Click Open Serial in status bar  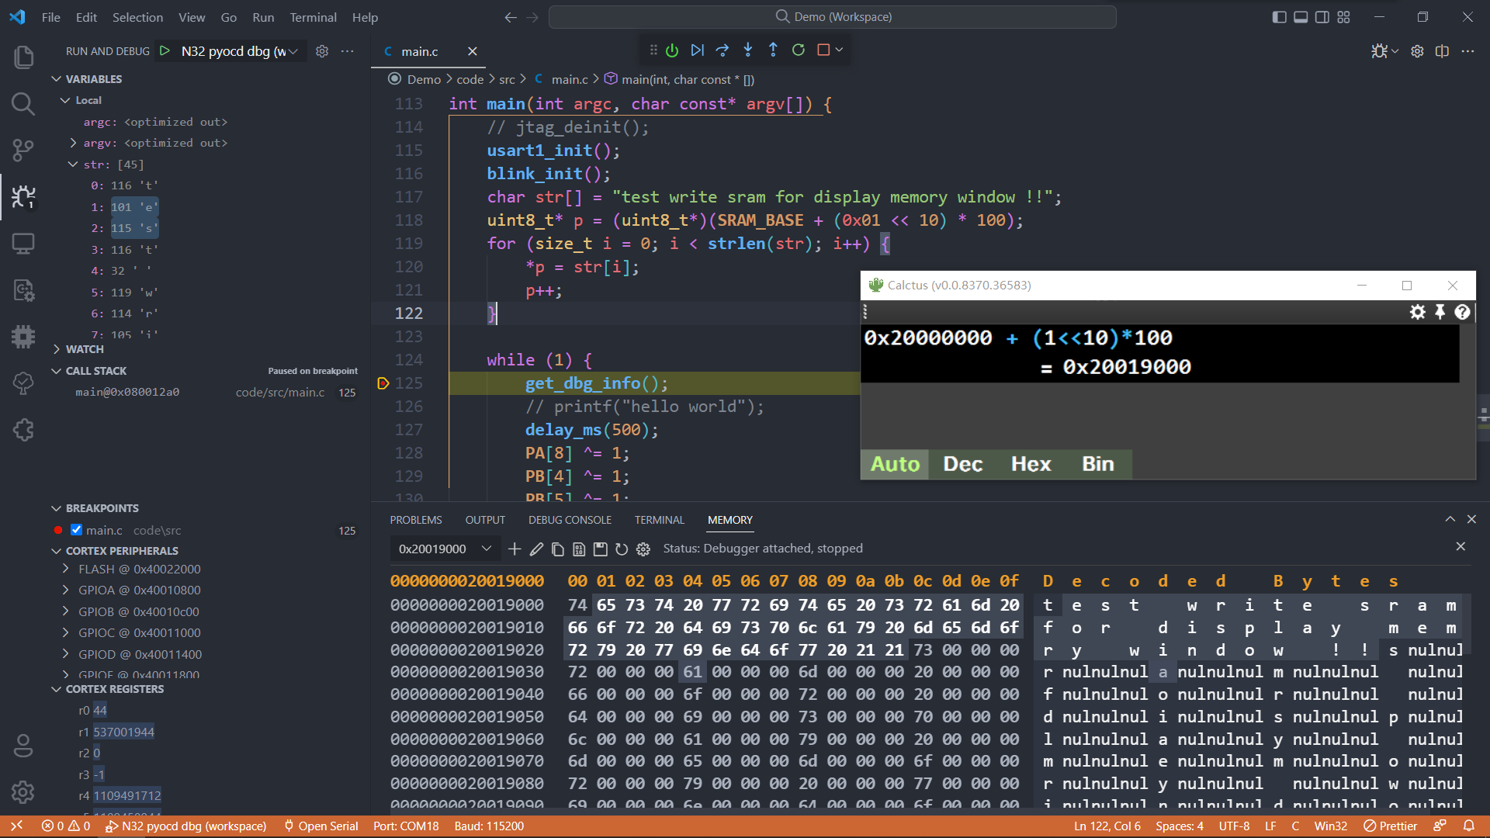[x=321, y=826]
